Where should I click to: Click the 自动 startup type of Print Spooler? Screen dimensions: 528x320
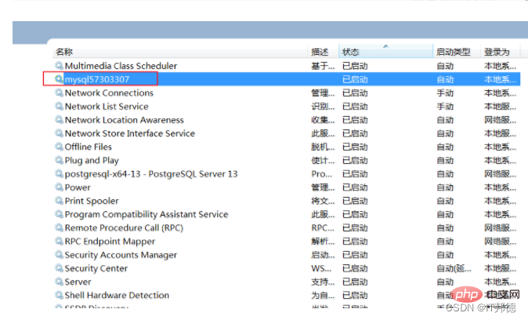click(x=445, y=201)
